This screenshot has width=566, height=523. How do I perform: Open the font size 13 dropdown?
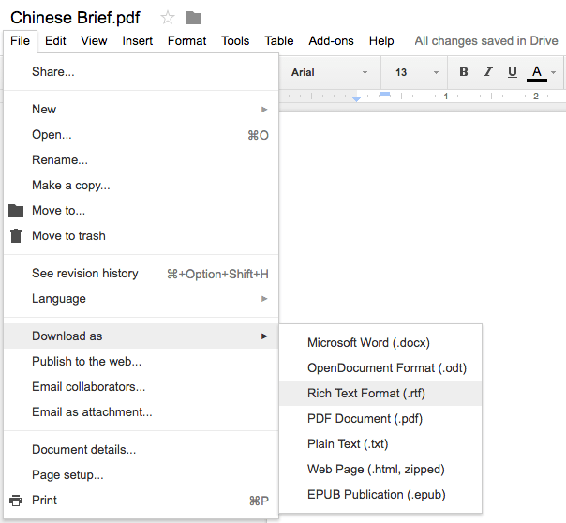tap(416, 72)
